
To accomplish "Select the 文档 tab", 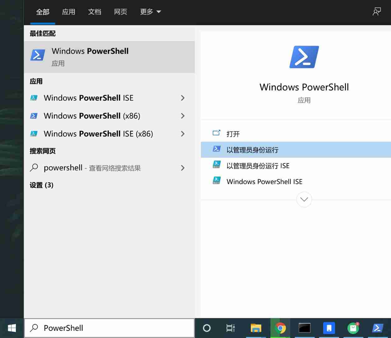I will point(94,12).
